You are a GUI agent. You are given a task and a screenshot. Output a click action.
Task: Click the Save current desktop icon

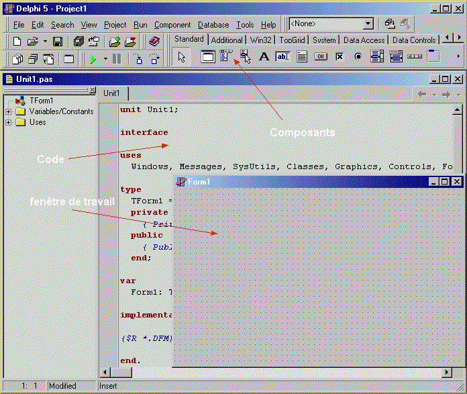[x=390, y=23]
